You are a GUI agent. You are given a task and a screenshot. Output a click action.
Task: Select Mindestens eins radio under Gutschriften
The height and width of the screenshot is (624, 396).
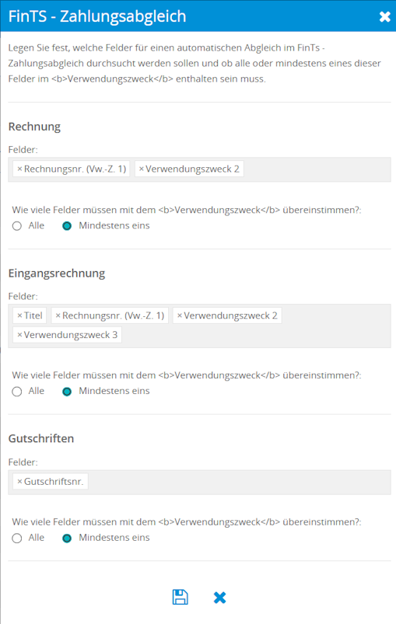[67, 539]
